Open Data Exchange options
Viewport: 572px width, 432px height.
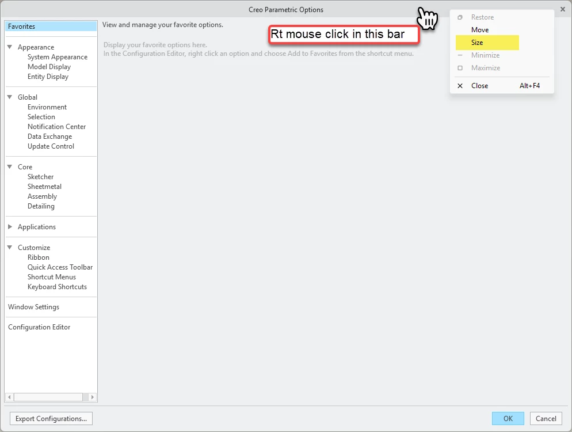point(49,137)
